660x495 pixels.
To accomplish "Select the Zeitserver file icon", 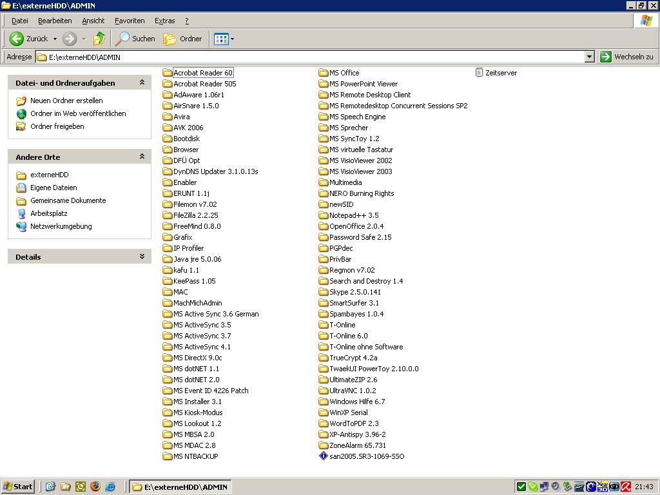I will tap(479, 73).
